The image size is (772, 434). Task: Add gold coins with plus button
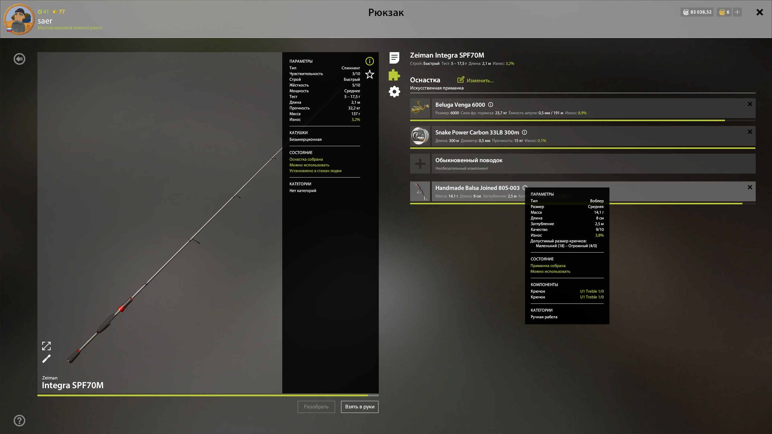tap(737, 12)
